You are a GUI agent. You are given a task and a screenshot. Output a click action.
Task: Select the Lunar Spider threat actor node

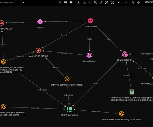tap(90, 21)
